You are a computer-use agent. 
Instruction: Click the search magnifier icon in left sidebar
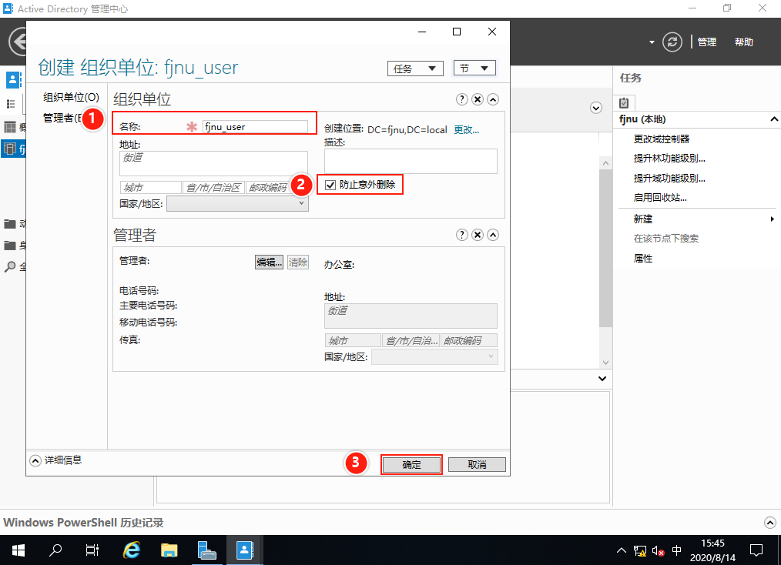pyautogui.click(x=9, y=267)
